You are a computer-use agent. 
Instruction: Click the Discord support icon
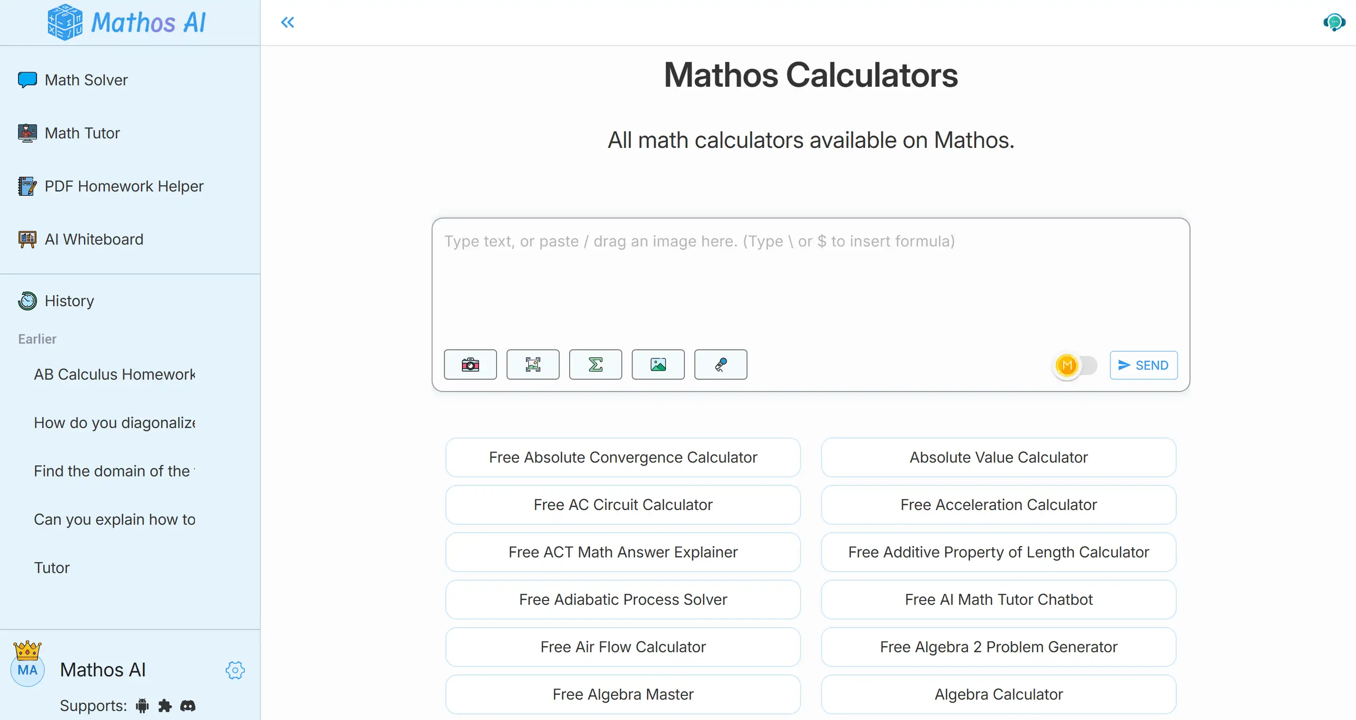coord(188,706)
